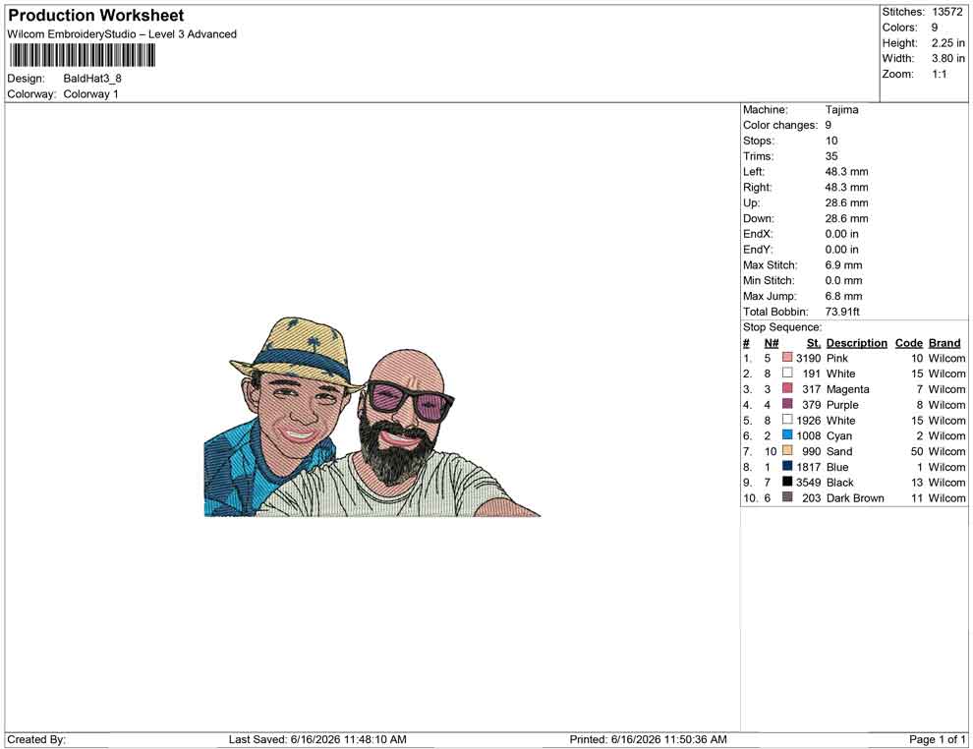Click the N# column header
The width and height of the screenshot is (973, 749).
click(x=772, y=343)
